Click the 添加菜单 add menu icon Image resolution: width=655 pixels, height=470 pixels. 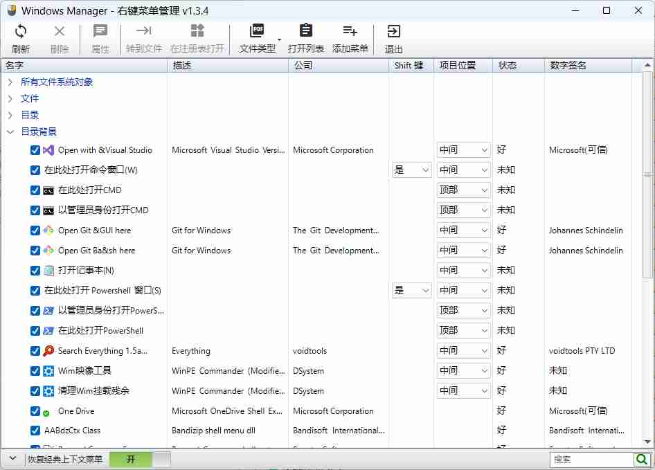(x=350, y=31)
